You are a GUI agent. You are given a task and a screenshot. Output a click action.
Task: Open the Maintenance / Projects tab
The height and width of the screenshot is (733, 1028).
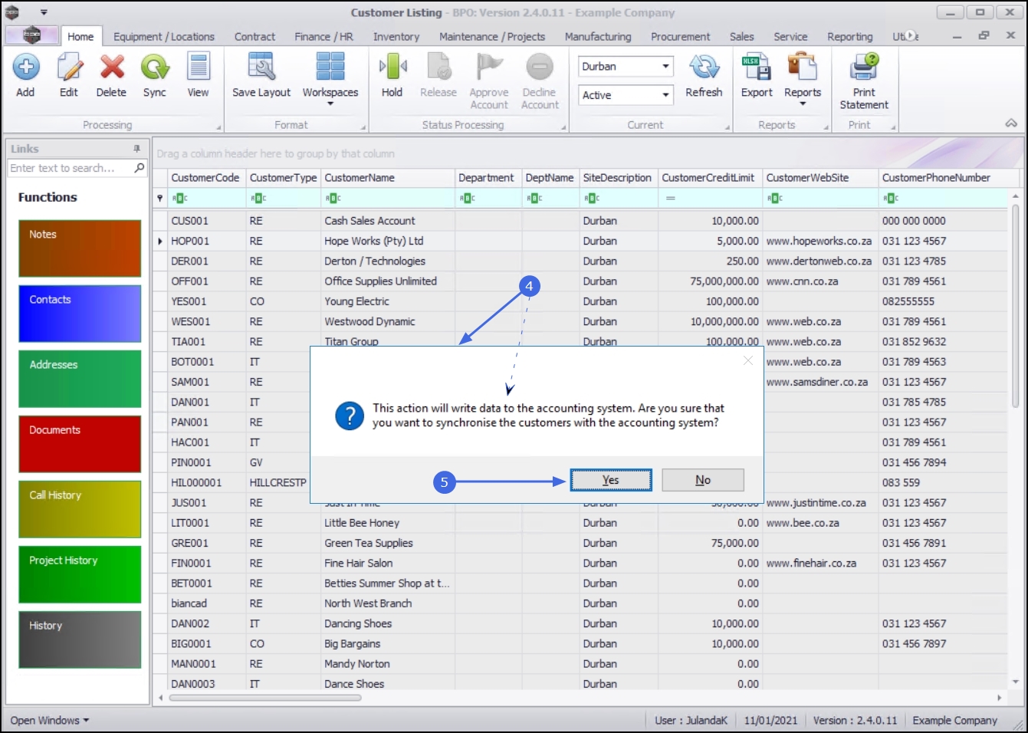492,37
